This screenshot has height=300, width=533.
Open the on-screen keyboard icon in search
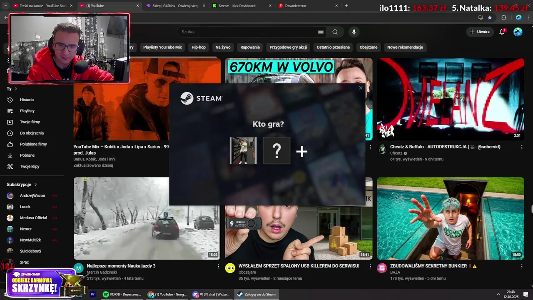tap(321, 32)
